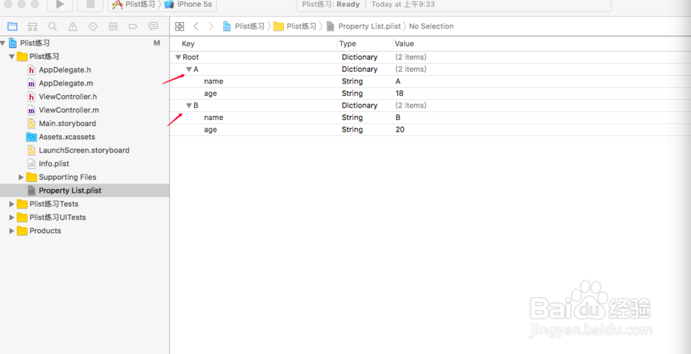This screenshot has height=354, width=691.
Task: Click the Value column header
Action: pos(404,44)
